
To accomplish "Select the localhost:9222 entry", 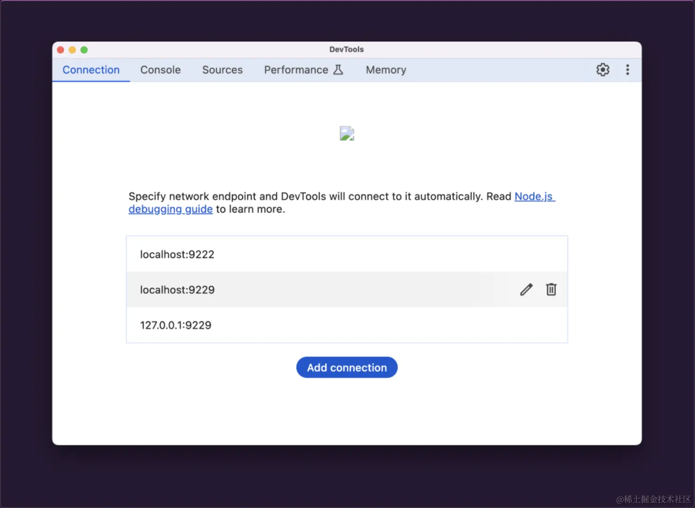I will (347, 254).
